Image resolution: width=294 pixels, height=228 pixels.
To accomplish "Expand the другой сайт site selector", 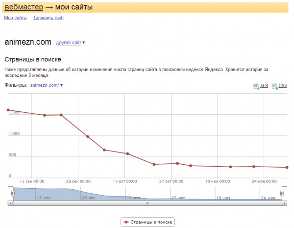I will point(70,43).
